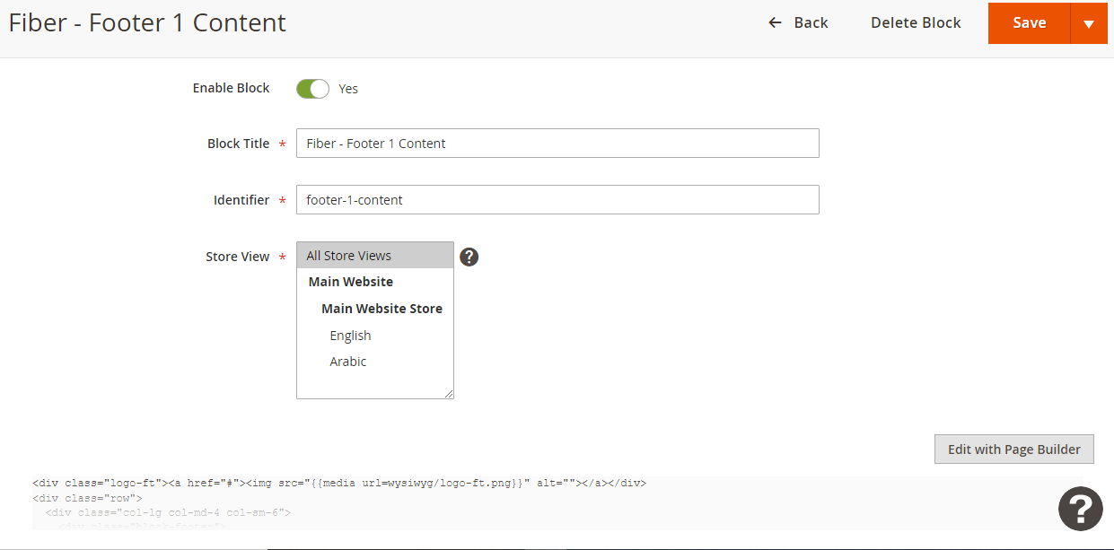Screen dimensions: 1114x550
Task: Open the large help icon at bottom right
Action: tap(1080, 509)
